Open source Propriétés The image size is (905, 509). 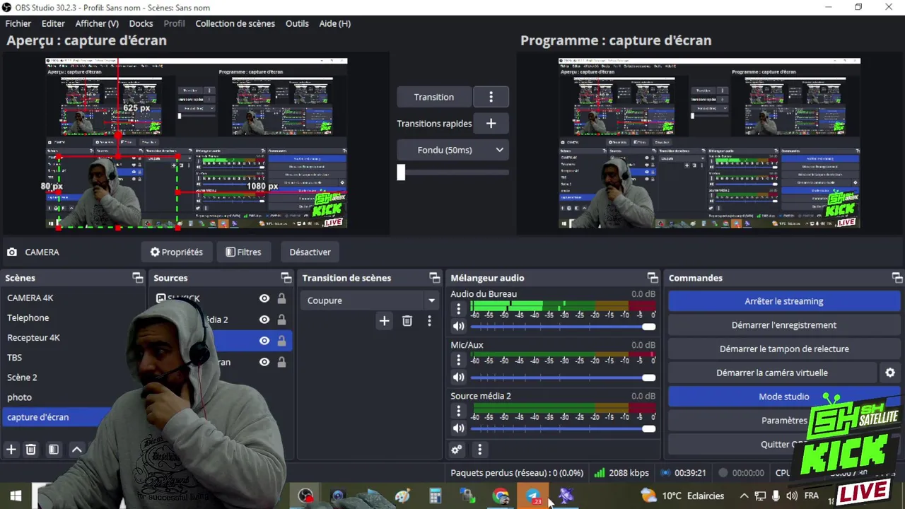176,252
